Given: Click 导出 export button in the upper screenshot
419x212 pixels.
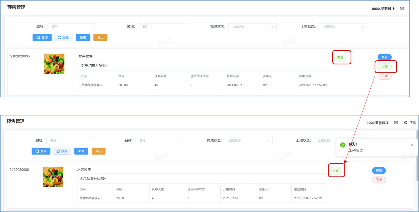Looking at the screenshot, I should click(x=100, y=37).
